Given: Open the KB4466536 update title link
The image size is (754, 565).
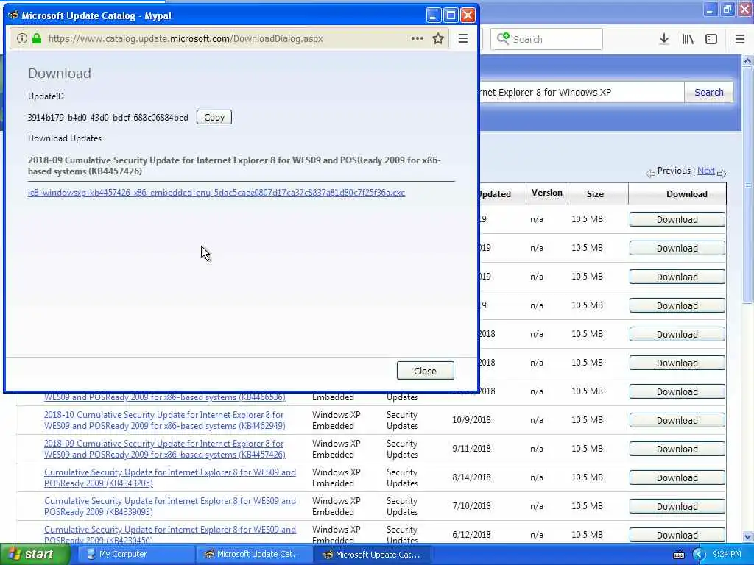Looking at the screenshot, I should point(164,397).
